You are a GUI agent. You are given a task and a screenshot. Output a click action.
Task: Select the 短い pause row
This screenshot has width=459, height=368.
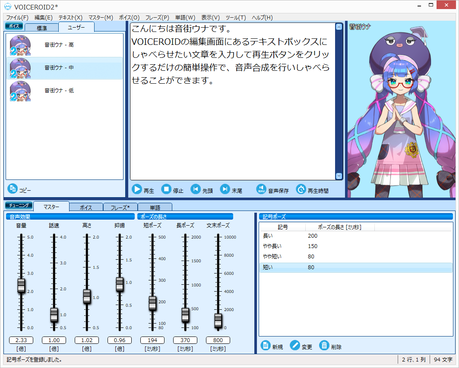pyautogui.click(x=356, y=267)
